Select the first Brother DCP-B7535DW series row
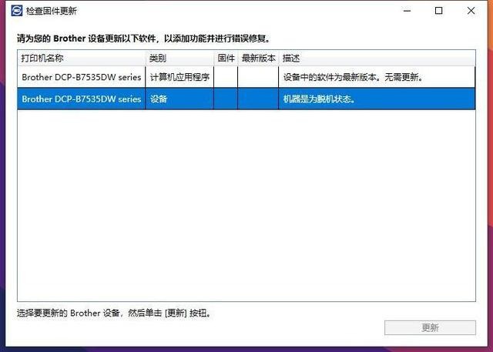This screenshot has height=352, width=493. coord(246,77)
